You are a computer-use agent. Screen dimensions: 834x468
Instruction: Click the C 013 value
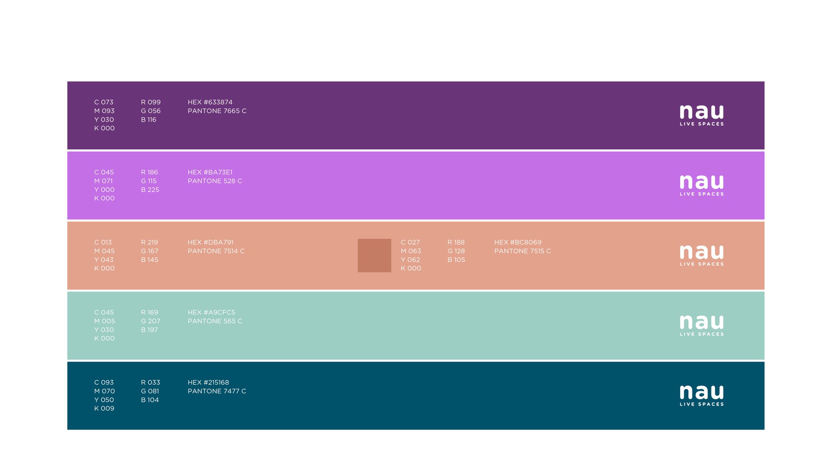tap(103, 242)
